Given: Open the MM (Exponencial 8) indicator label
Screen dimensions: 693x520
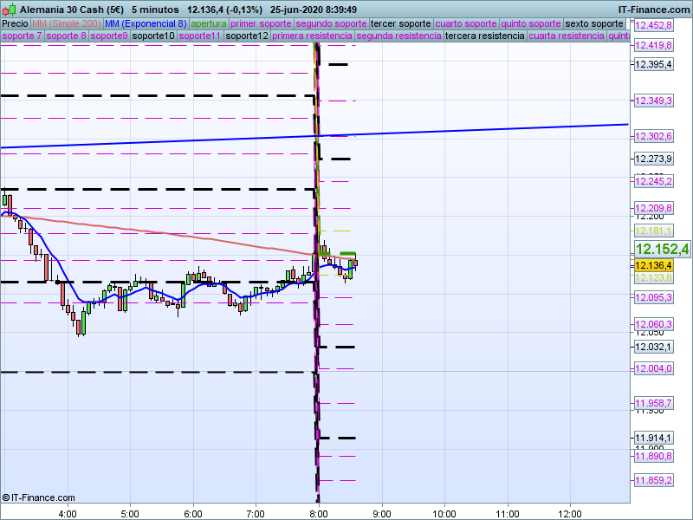Looking at the screenshot, I should pyautogui.click(x=146, y=24).
